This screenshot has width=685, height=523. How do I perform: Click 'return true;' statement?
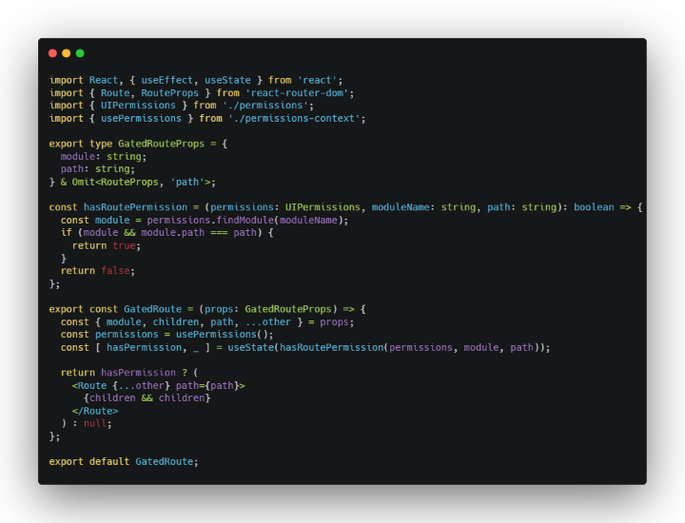107,245
